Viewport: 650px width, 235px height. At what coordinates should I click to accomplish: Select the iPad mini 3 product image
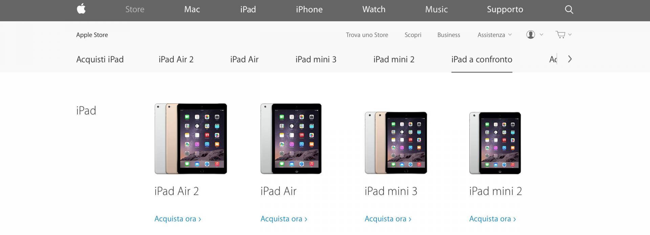[396, 143]
